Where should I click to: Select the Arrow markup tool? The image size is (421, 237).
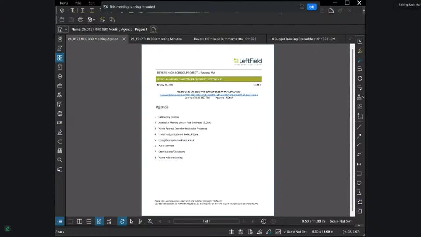359,136
